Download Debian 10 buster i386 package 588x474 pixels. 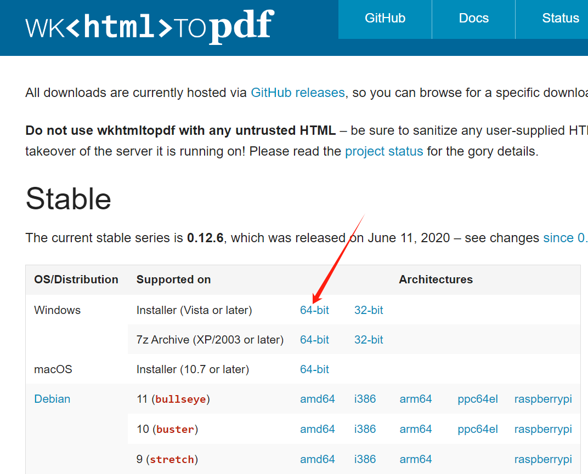(x=365, y=429)
